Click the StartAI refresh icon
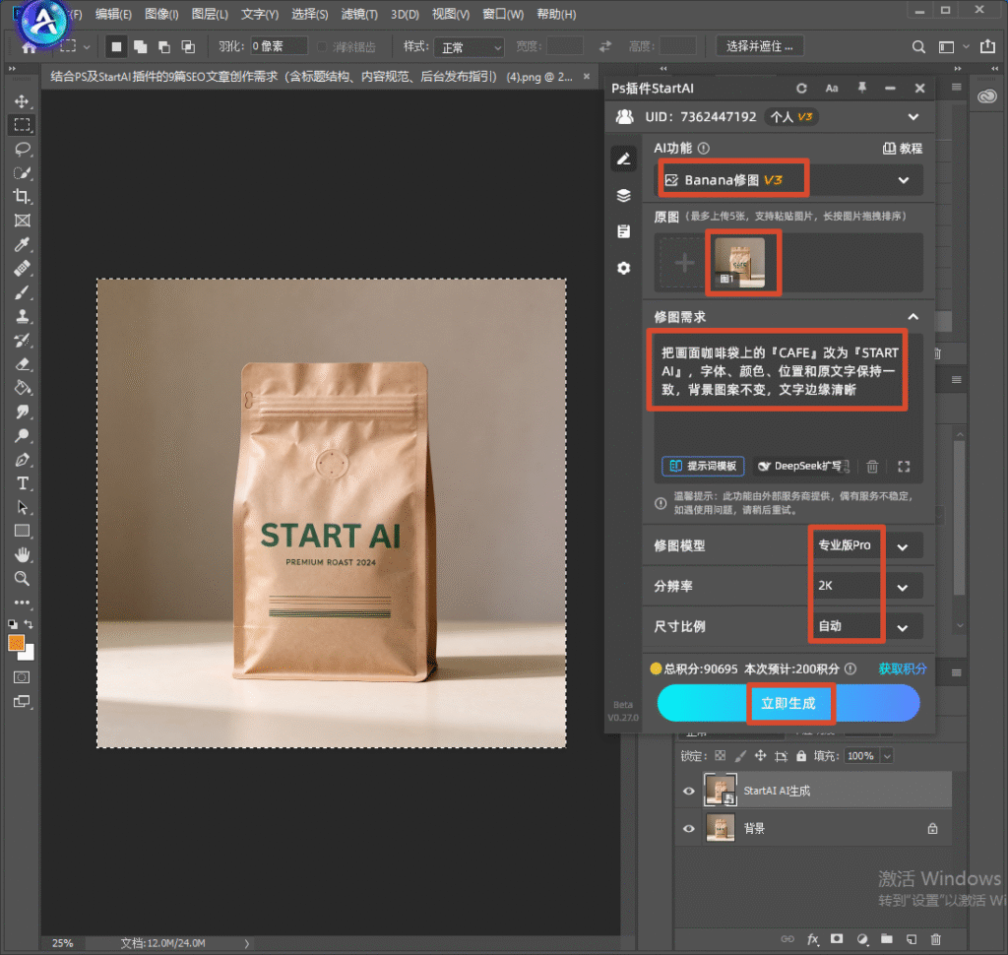The image size is (1008, 955). tap(801, 89)
